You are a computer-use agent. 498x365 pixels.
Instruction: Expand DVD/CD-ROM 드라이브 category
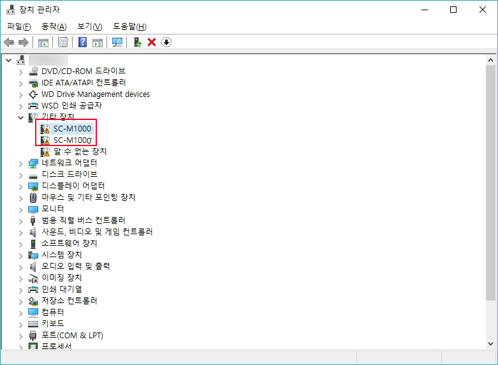pyautogui.click(x=21, y=72)
